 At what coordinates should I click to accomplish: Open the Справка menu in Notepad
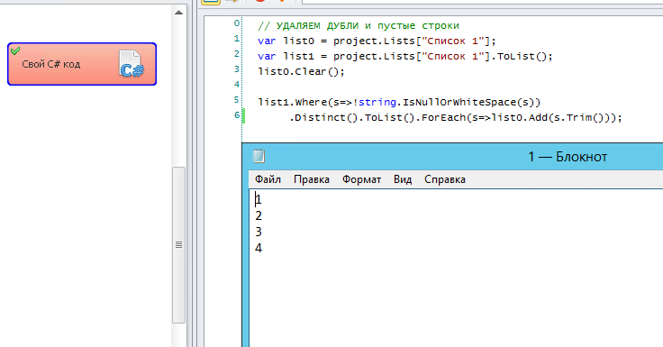point(445,179)
